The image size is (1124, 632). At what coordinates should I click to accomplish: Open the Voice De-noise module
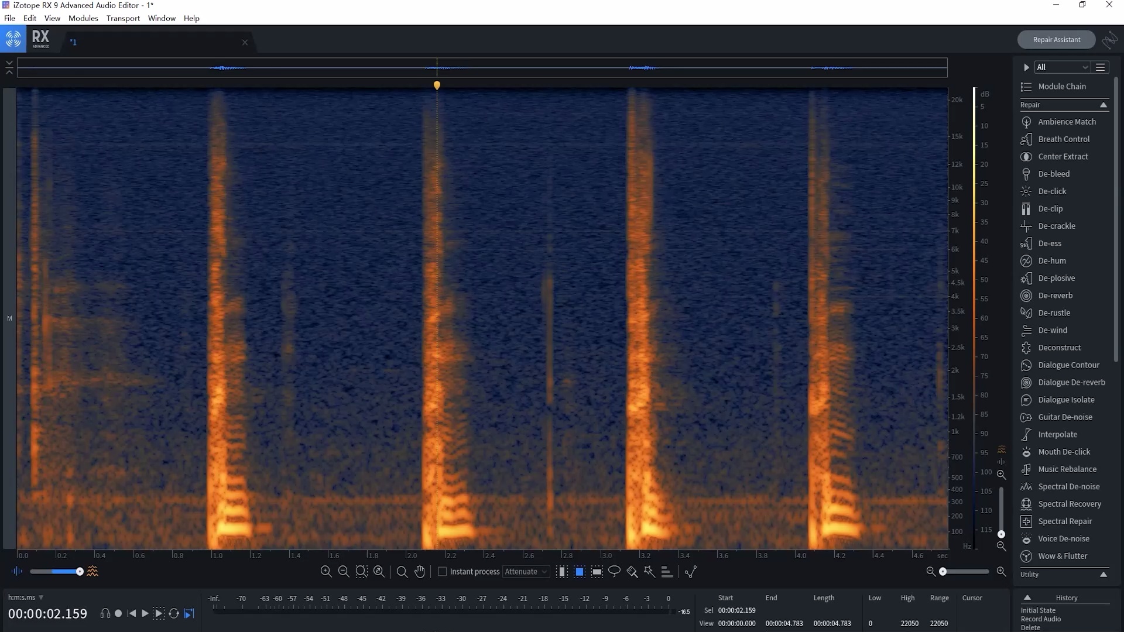(1064, 539)
